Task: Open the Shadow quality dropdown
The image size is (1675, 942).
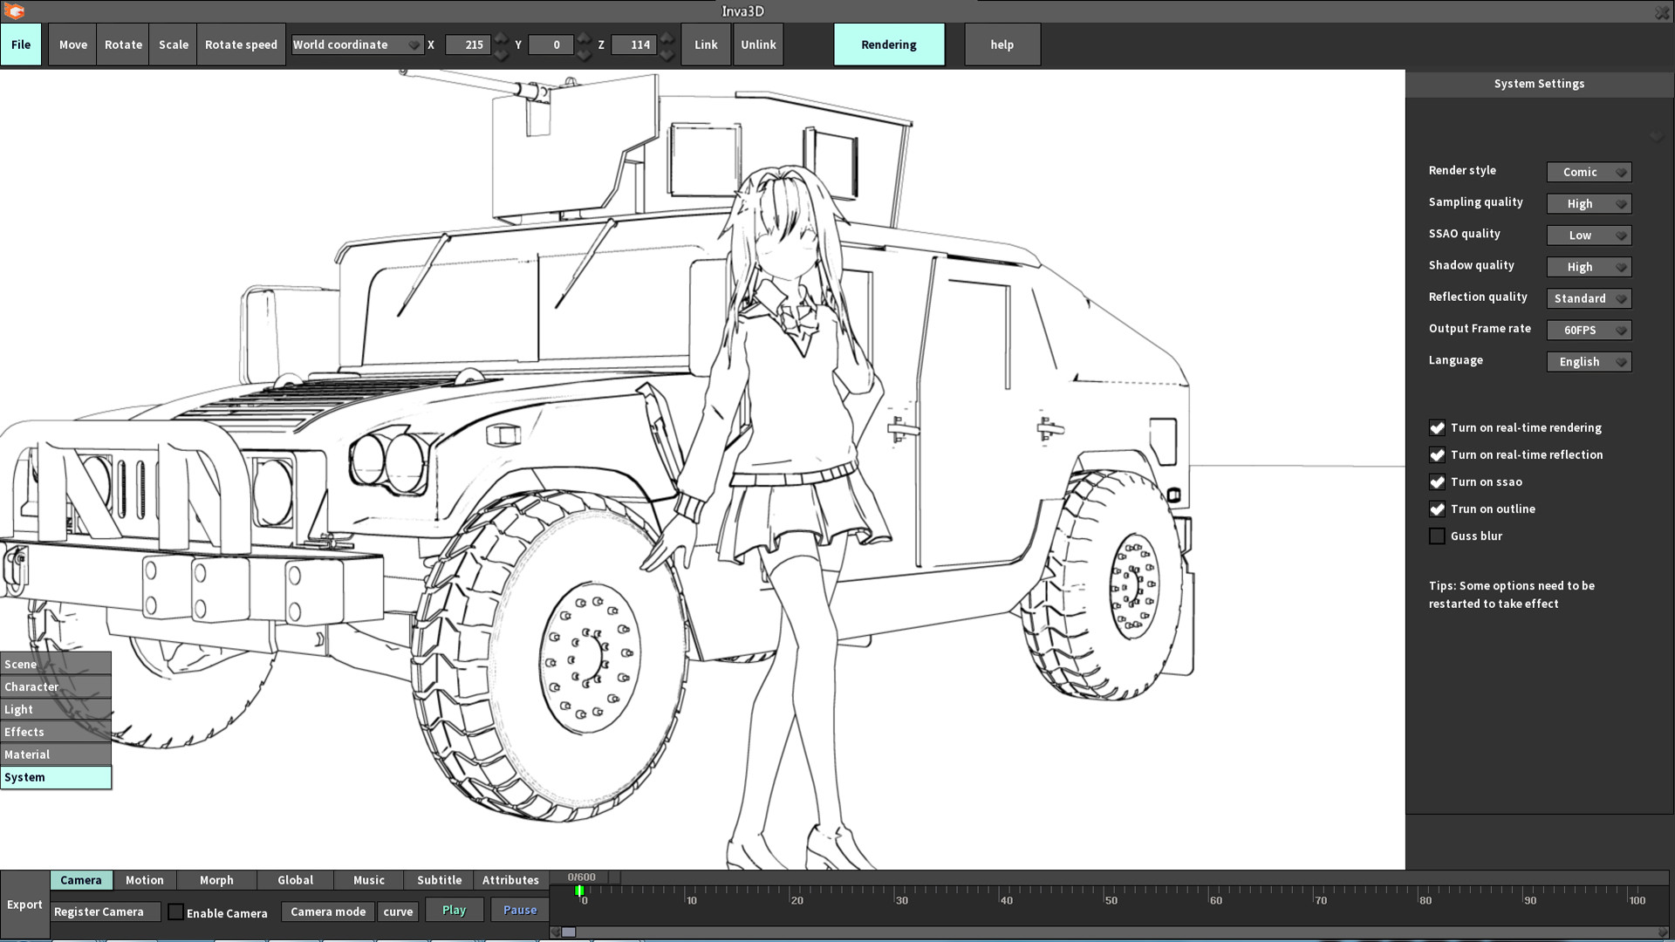Action: pyautogui.click(x=1589, y=267)
